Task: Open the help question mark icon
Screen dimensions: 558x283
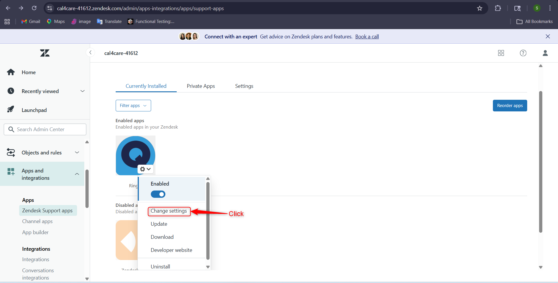Action: click(523, 53)
